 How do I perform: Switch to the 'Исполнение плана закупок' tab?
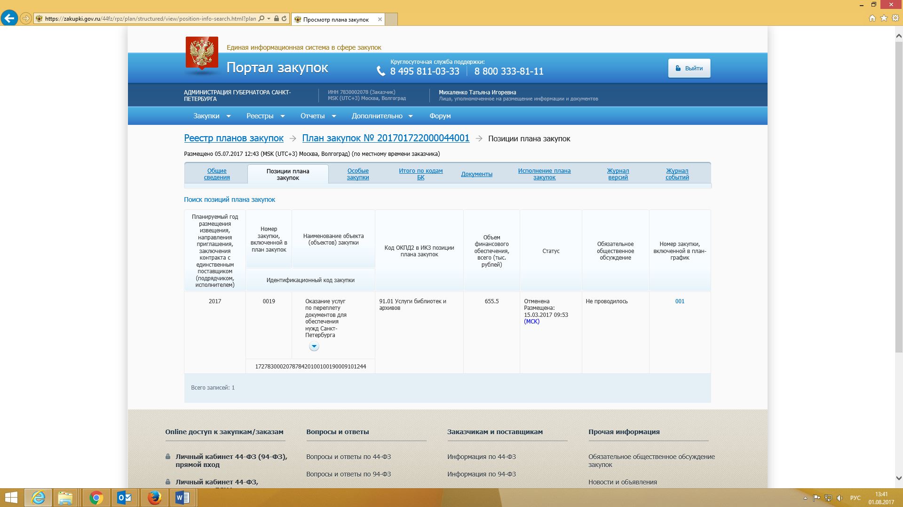pyautogui.click(x=544, y=174)
